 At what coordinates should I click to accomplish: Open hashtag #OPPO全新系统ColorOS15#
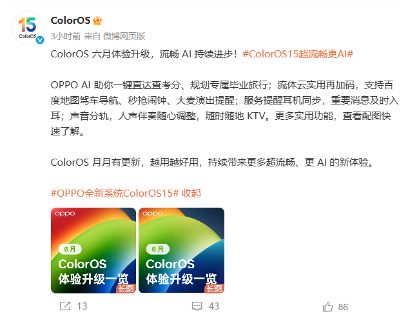pos(115,193)
